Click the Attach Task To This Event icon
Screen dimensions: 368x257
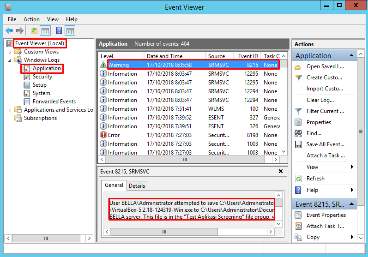[298, 226]
